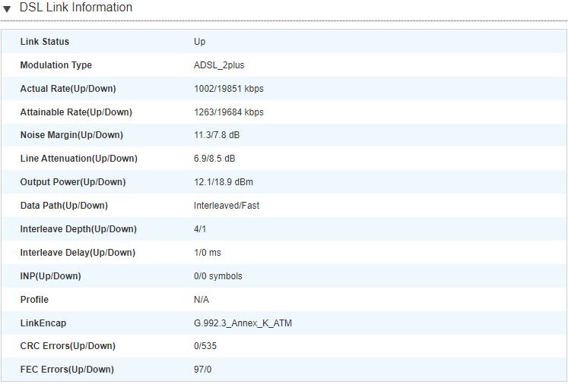The width and height of the screenshot is (568, 384).
Task: Select the Actual Rate(Up/Down) label
Action: pyautogui.click(x=68, y=89)
